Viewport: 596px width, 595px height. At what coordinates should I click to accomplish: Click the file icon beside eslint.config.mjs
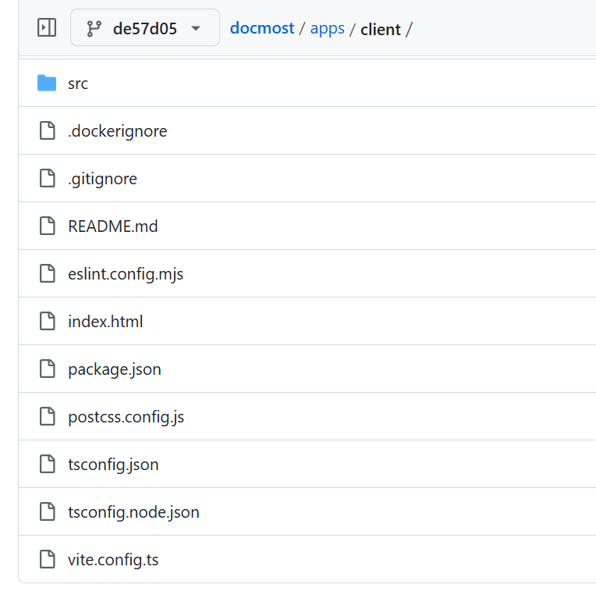(48, 273)
